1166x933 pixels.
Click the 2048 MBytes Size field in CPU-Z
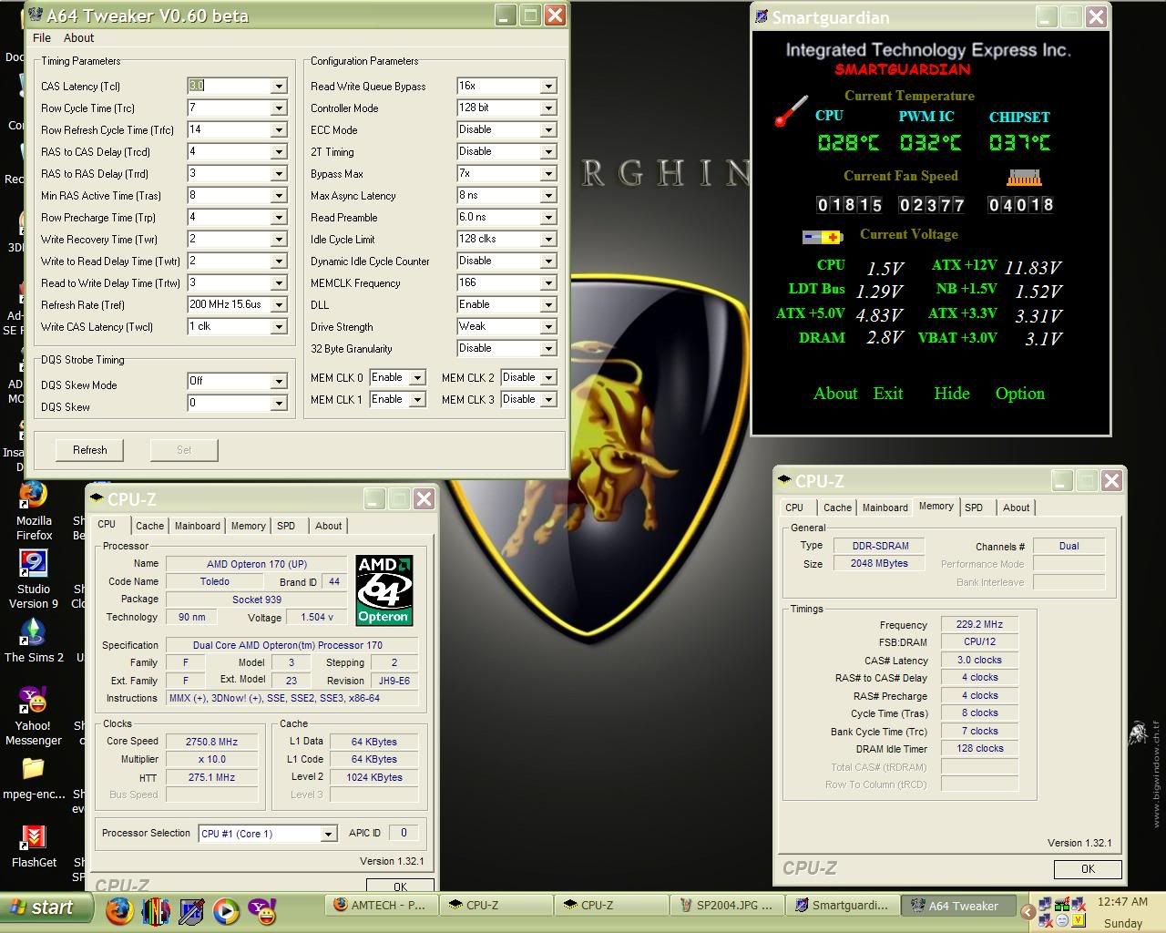[879, 564]
